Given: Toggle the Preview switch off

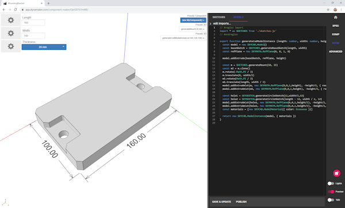Looking at the screenshot, I should pos(331,191).
